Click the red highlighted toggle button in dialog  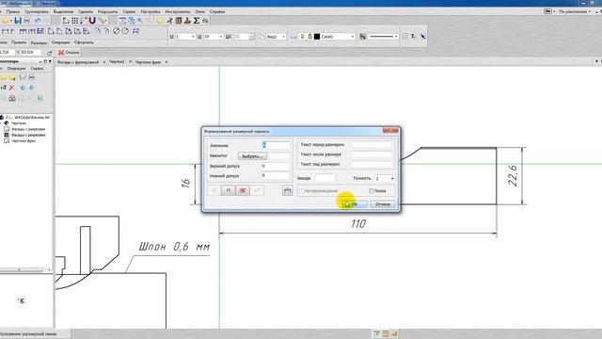coord(243,190)
